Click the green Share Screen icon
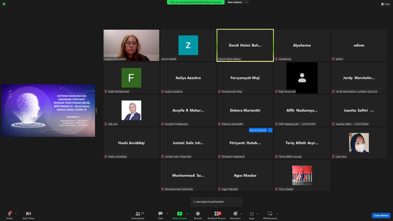This screenshot has height=221, width=393. pyautogui.click(x=180, y=214)
